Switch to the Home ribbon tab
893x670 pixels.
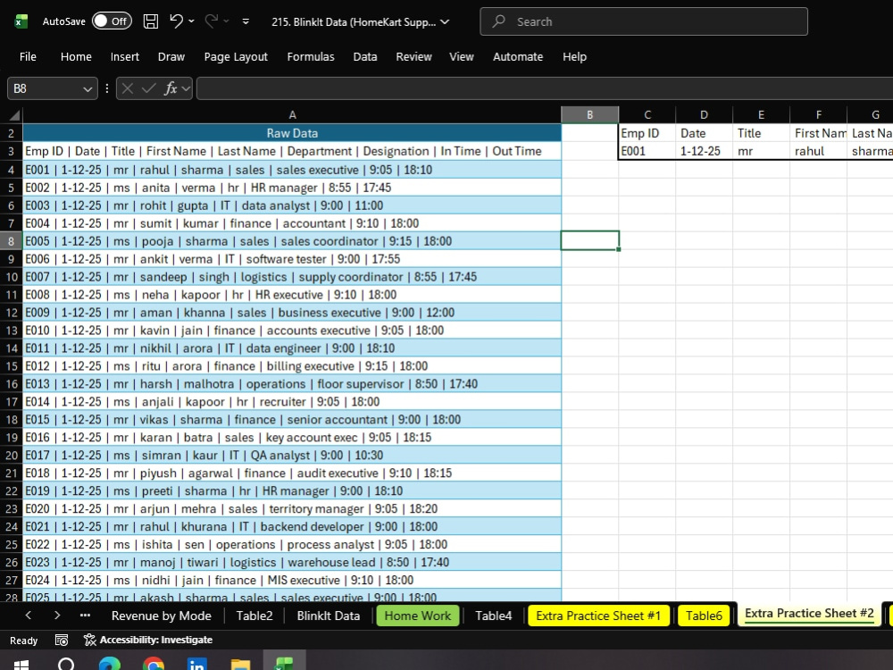76,56
